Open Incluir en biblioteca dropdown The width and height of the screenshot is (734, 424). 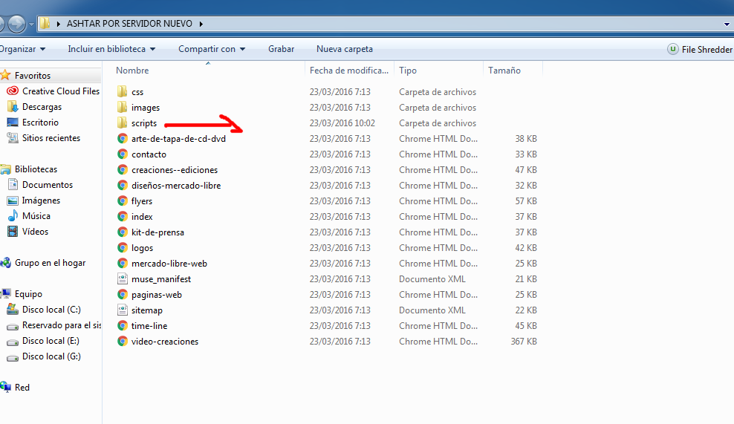(111, 49)
